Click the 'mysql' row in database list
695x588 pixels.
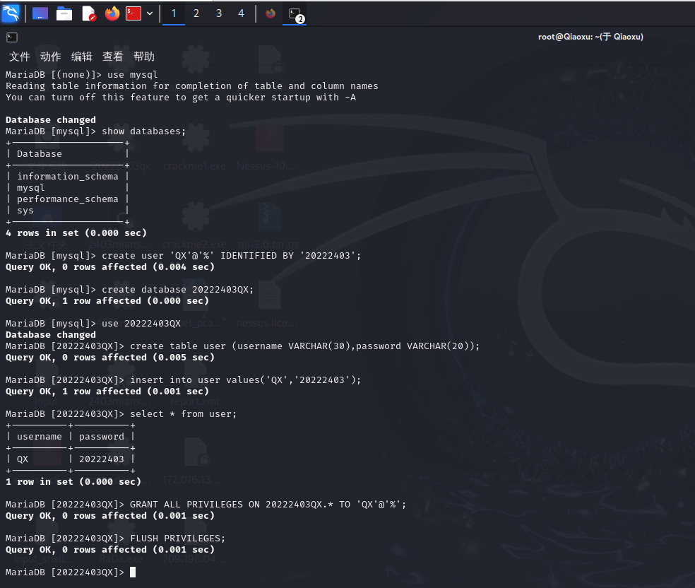30,188
